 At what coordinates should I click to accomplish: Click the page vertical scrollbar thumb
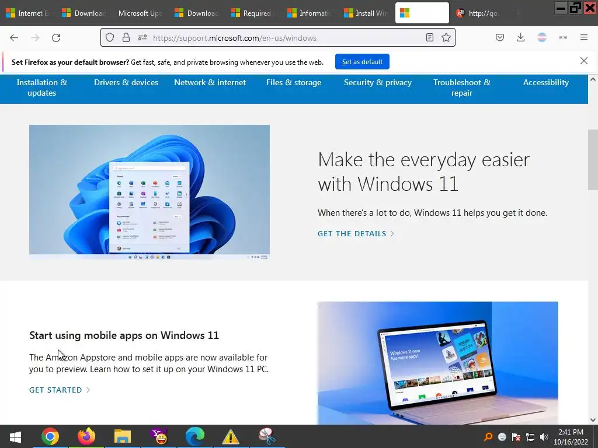tap(593, 160)
